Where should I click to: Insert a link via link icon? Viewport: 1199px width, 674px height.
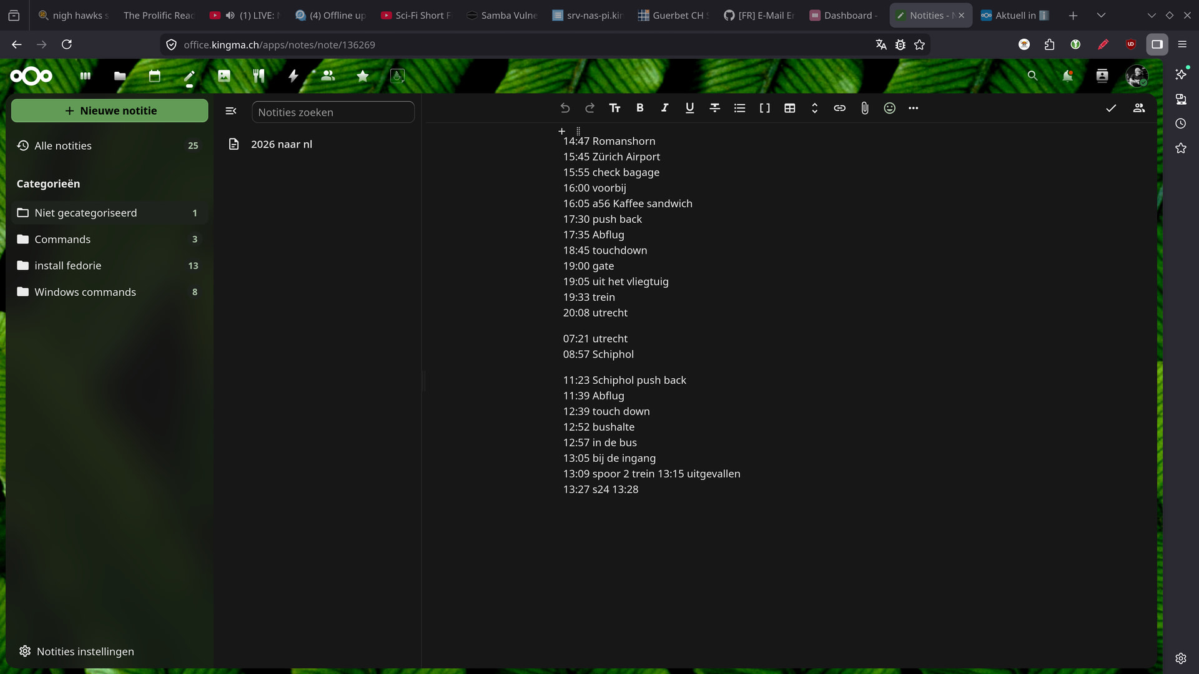(839, 108)
